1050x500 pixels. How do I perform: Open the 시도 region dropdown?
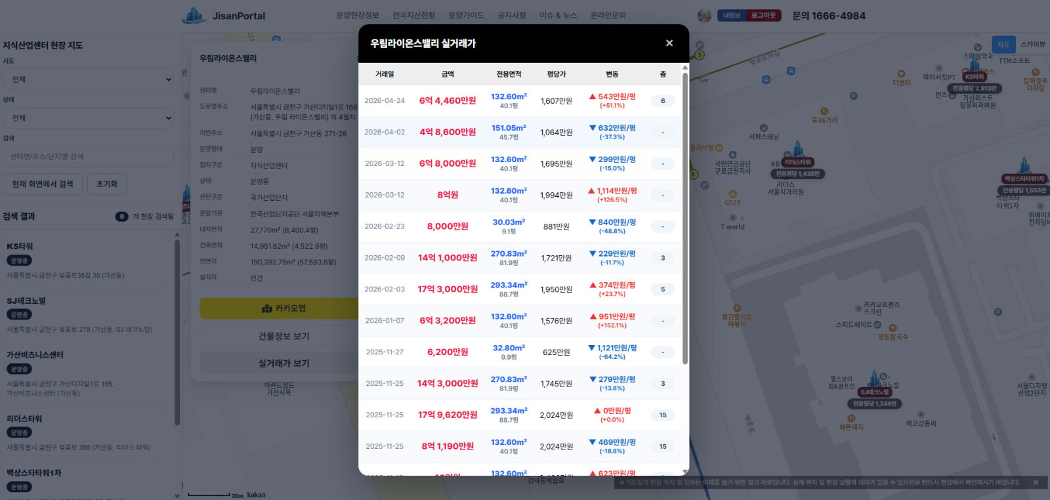[89, 79]
